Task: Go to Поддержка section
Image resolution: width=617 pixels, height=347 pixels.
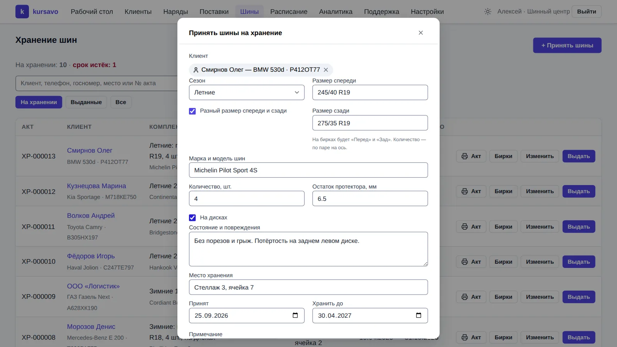Action: pyautogui.click(x=381, y=12)
